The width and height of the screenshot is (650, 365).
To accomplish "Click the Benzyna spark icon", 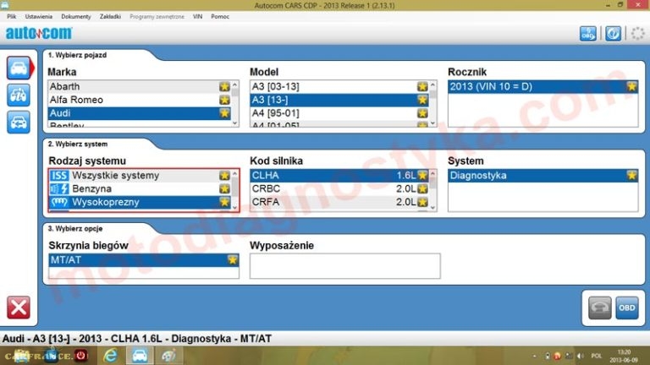I will point(59,188).
